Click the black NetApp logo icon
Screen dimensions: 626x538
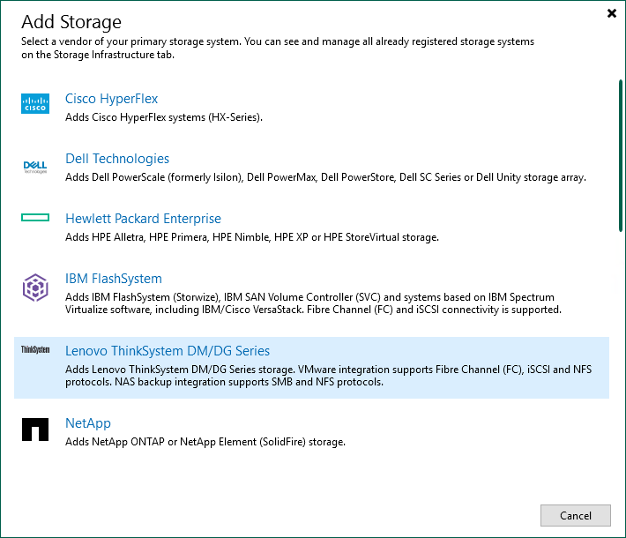[35, 430]
